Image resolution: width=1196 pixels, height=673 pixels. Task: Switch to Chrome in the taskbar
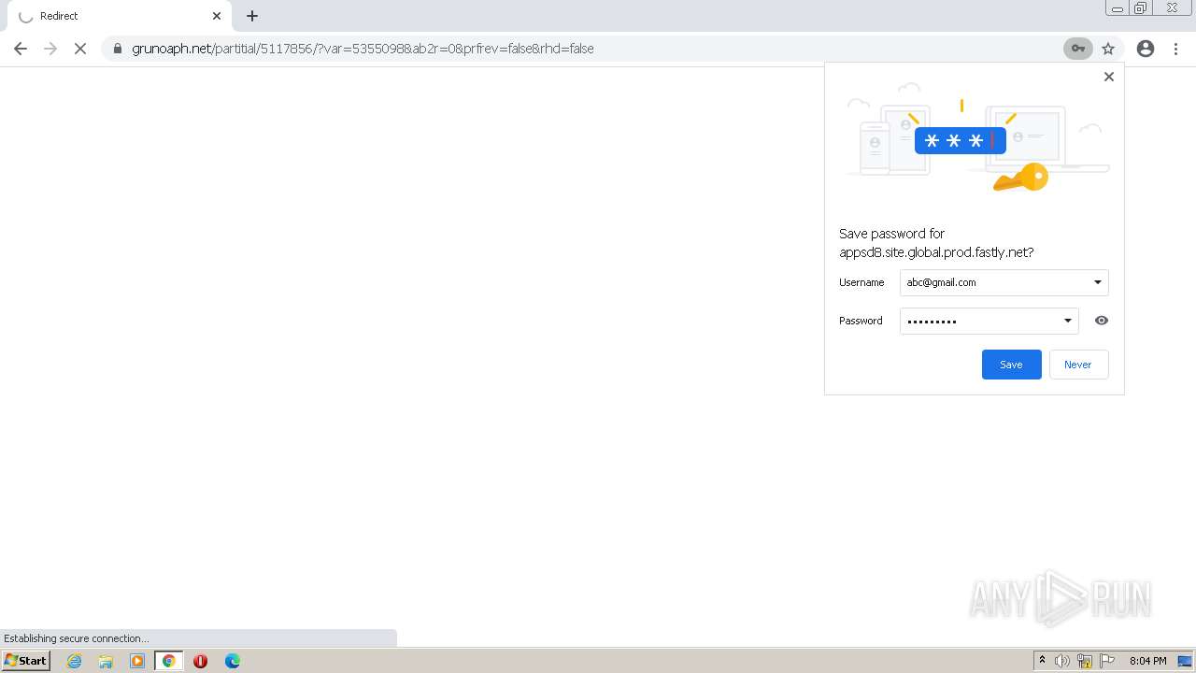169,661
